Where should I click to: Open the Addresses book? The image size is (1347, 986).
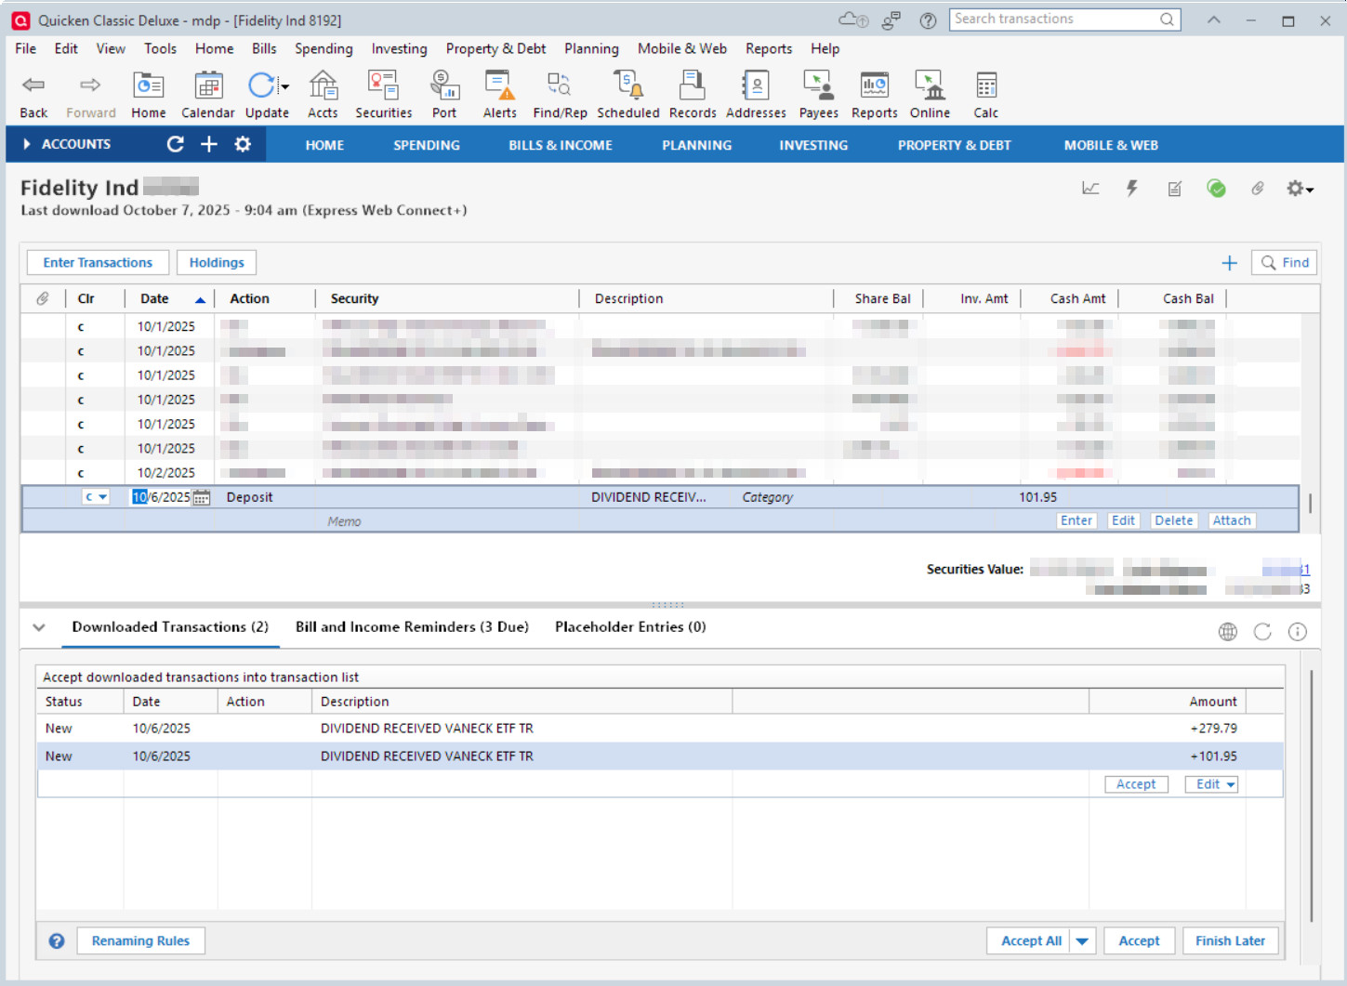coord(756,95)
